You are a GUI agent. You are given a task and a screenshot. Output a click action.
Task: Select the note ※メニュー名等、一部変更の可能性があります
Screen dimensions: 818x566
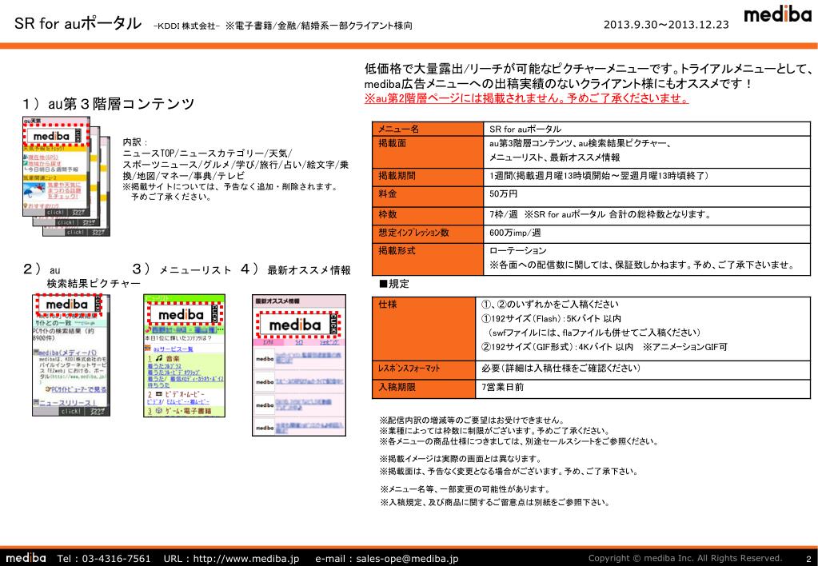[465, 489]
